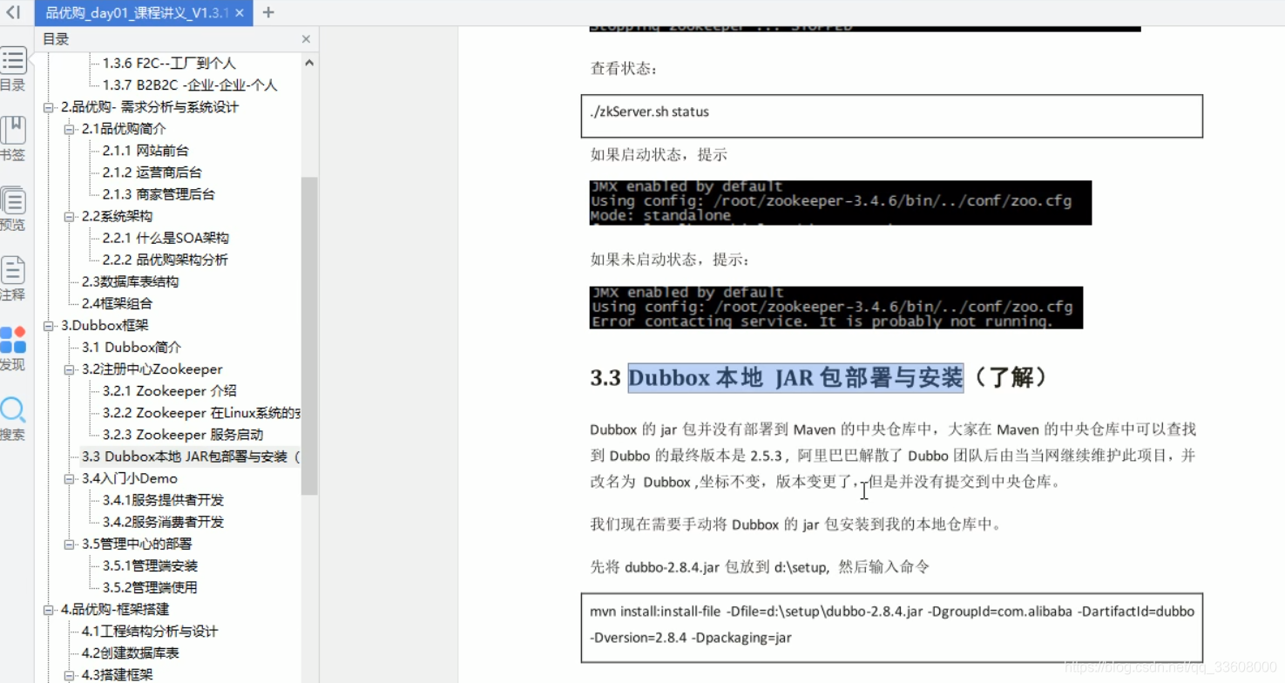Jump to 4.1工程结构分析与设计
The height and width of the screenshot is (683, 1285).
pos(150,632)
